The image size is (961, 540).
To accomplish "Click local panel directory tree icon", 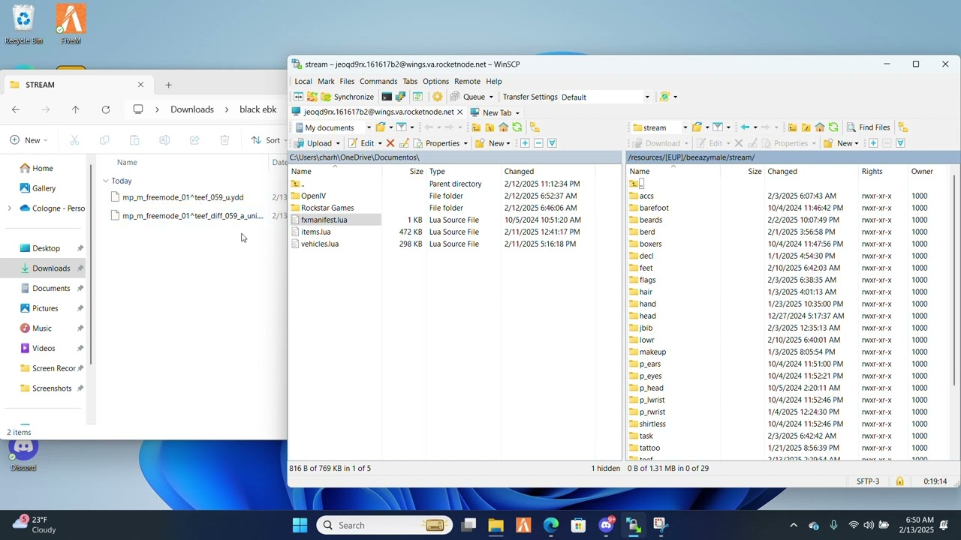I will tap(535, 127).
